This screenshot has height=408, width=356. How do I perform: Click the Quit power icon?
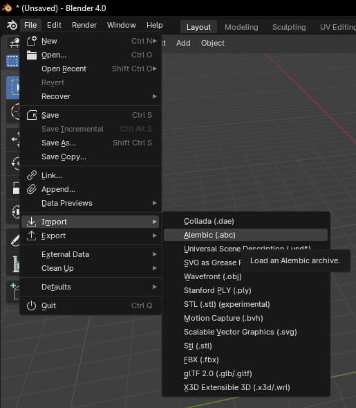31,305
